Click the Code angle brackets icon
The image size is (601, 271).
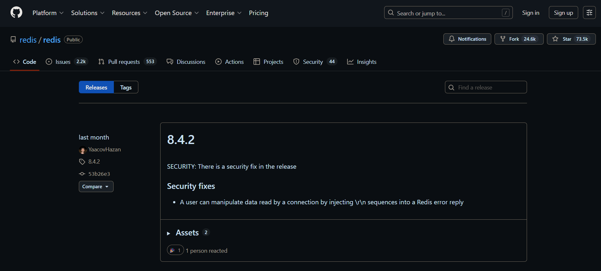[16, 62]
